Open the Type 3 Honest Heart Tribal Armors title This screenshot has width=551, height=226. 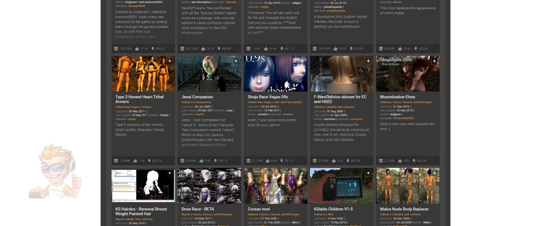pyautogui.click(x=140, y=99)
